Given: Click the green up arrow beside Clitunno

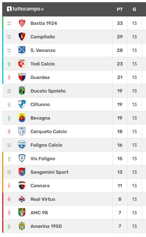Looking at the screenshot, I should tap(9, 105).
